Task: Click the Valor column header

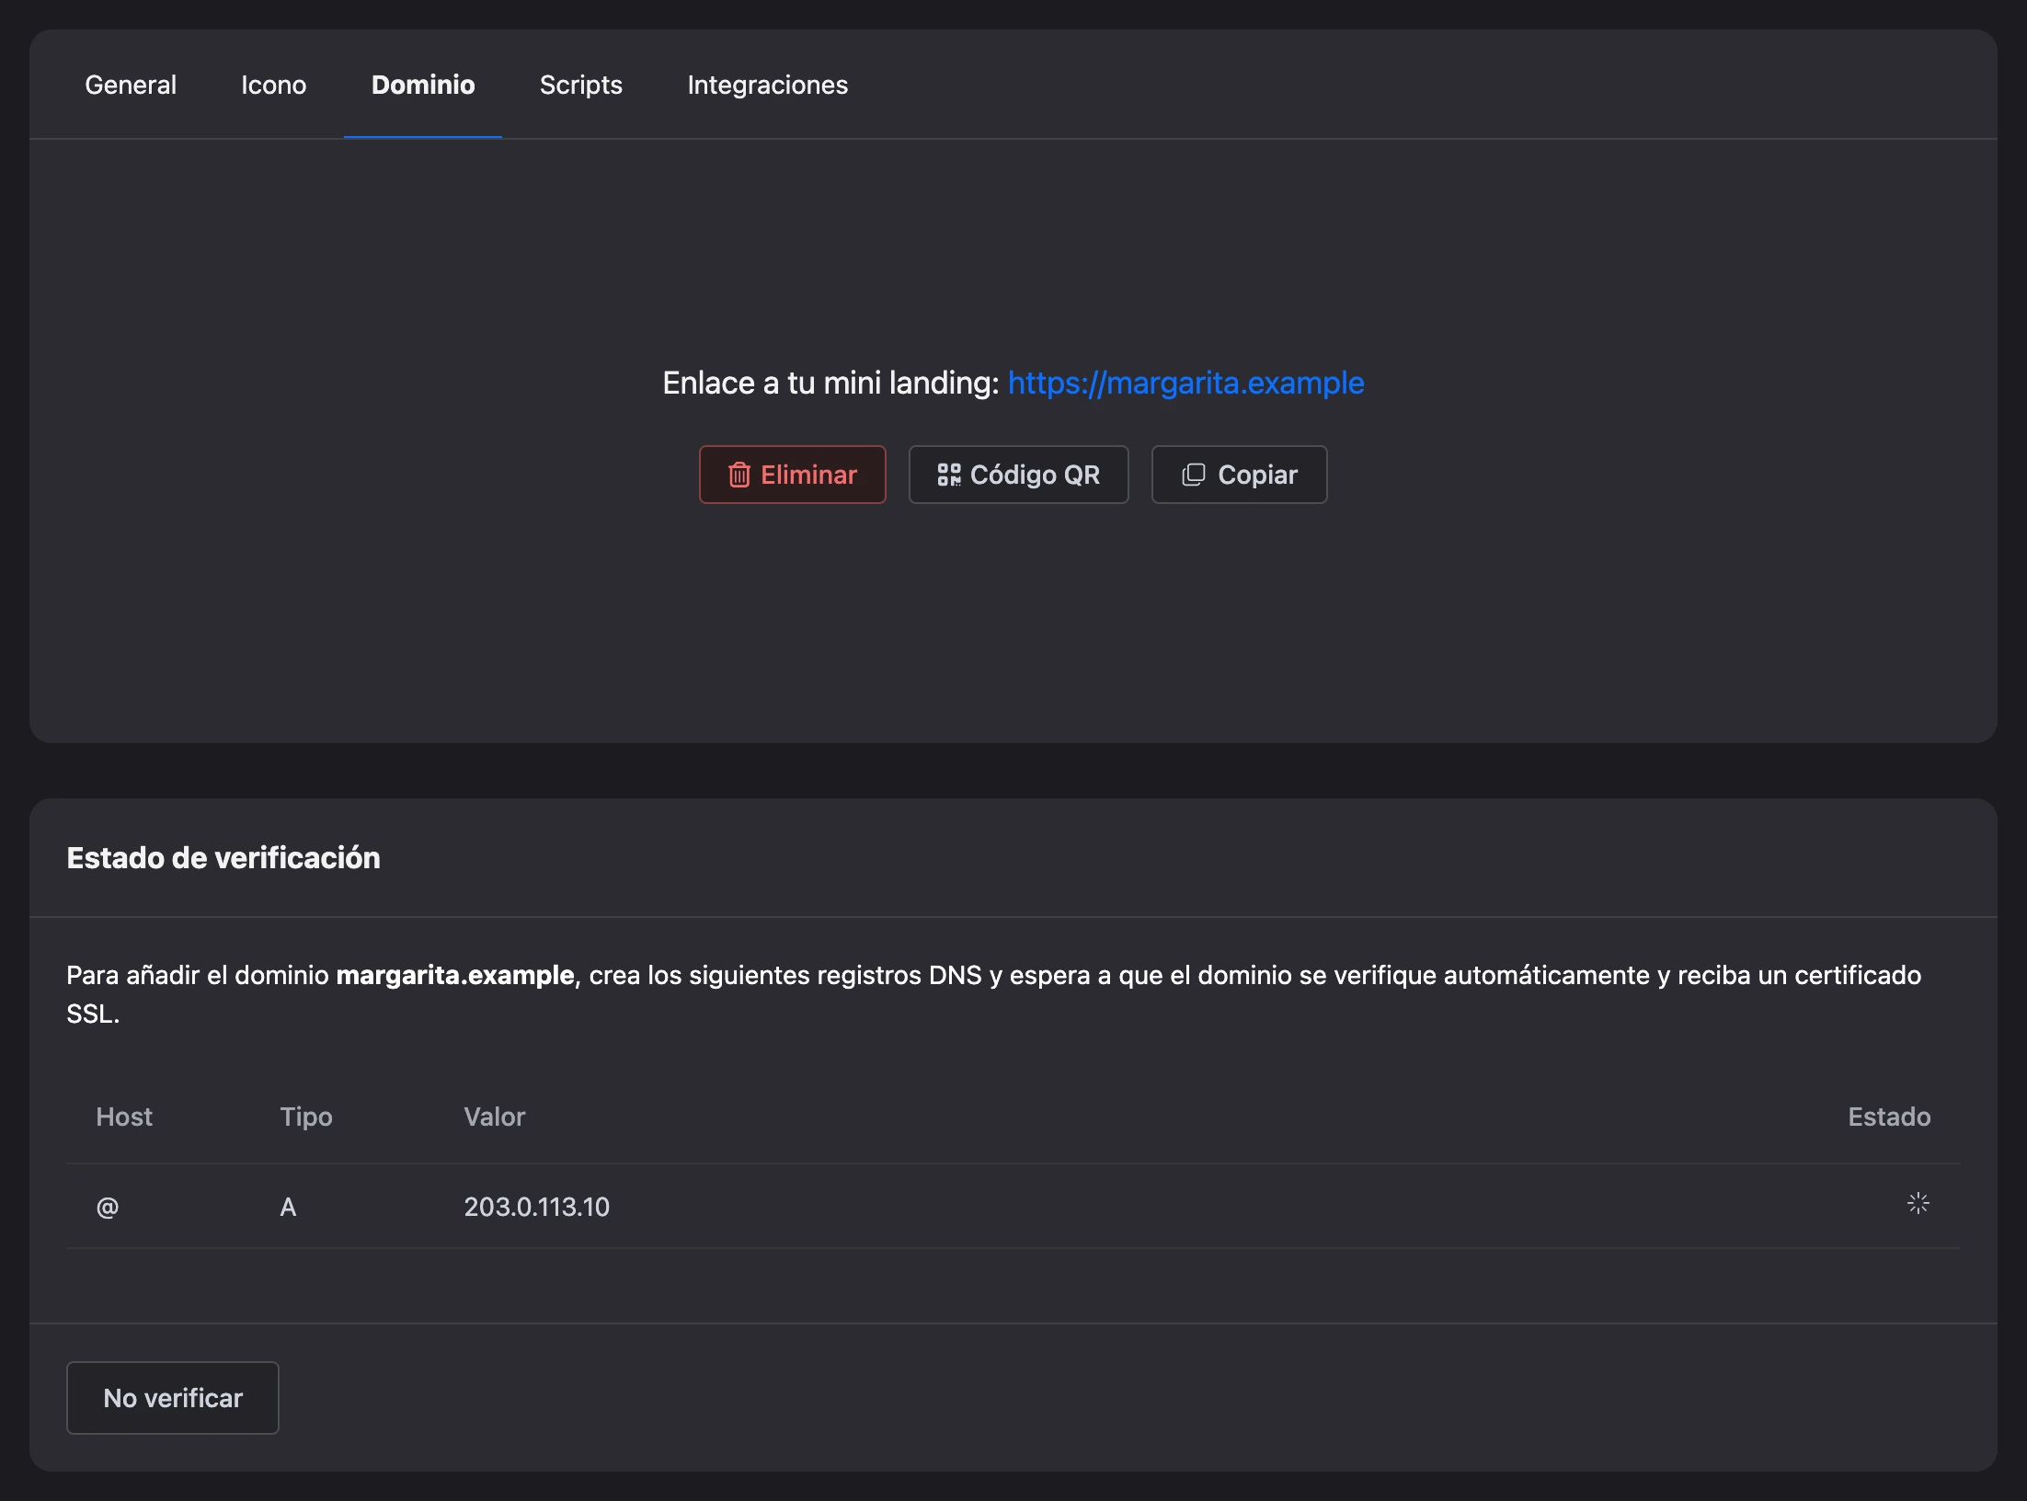Action: click(x=495, y=1117)
